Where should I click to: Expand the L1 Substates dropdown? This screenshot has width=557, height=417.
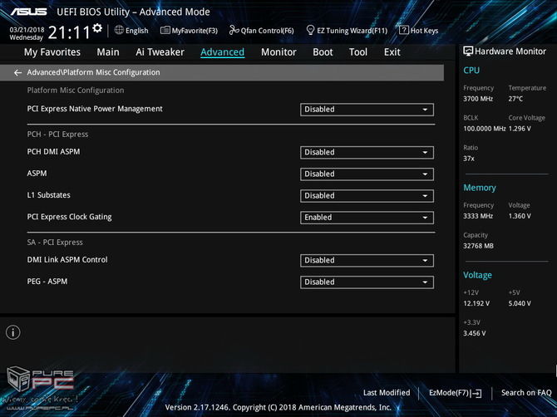point(367,196)
